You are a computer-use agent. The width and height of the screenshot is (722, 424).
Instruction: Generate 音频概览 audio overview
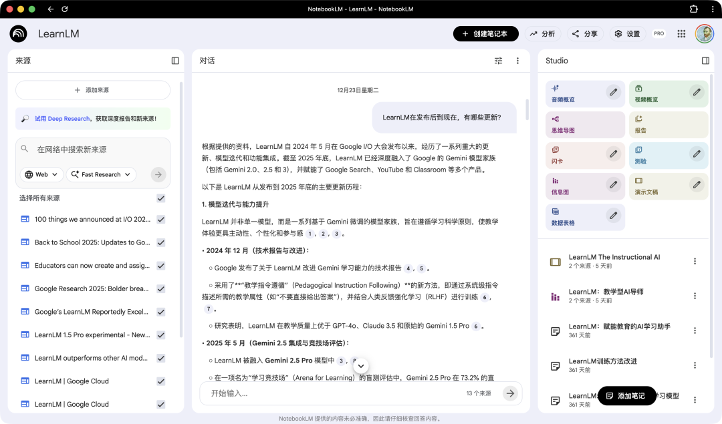(585, 93)
